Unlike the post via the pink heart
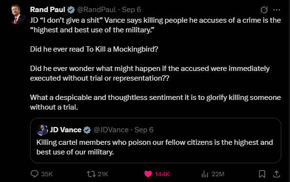 pyautogui.click(x=148, y=174)
